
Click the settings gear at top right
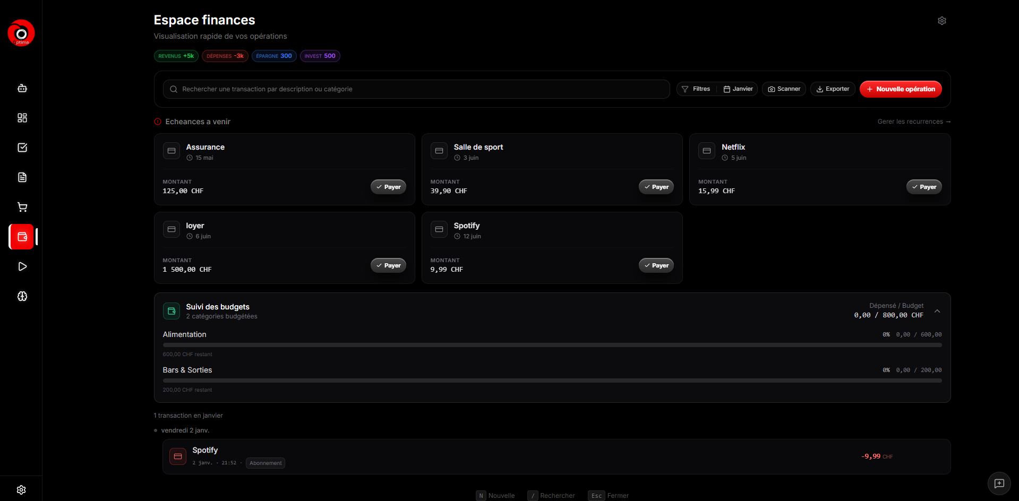tap(941, 21)
